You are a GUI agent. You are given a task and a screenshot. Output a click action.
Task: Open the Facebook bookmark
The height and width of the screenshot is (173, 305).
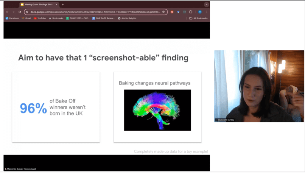click(x=12, y=18)
